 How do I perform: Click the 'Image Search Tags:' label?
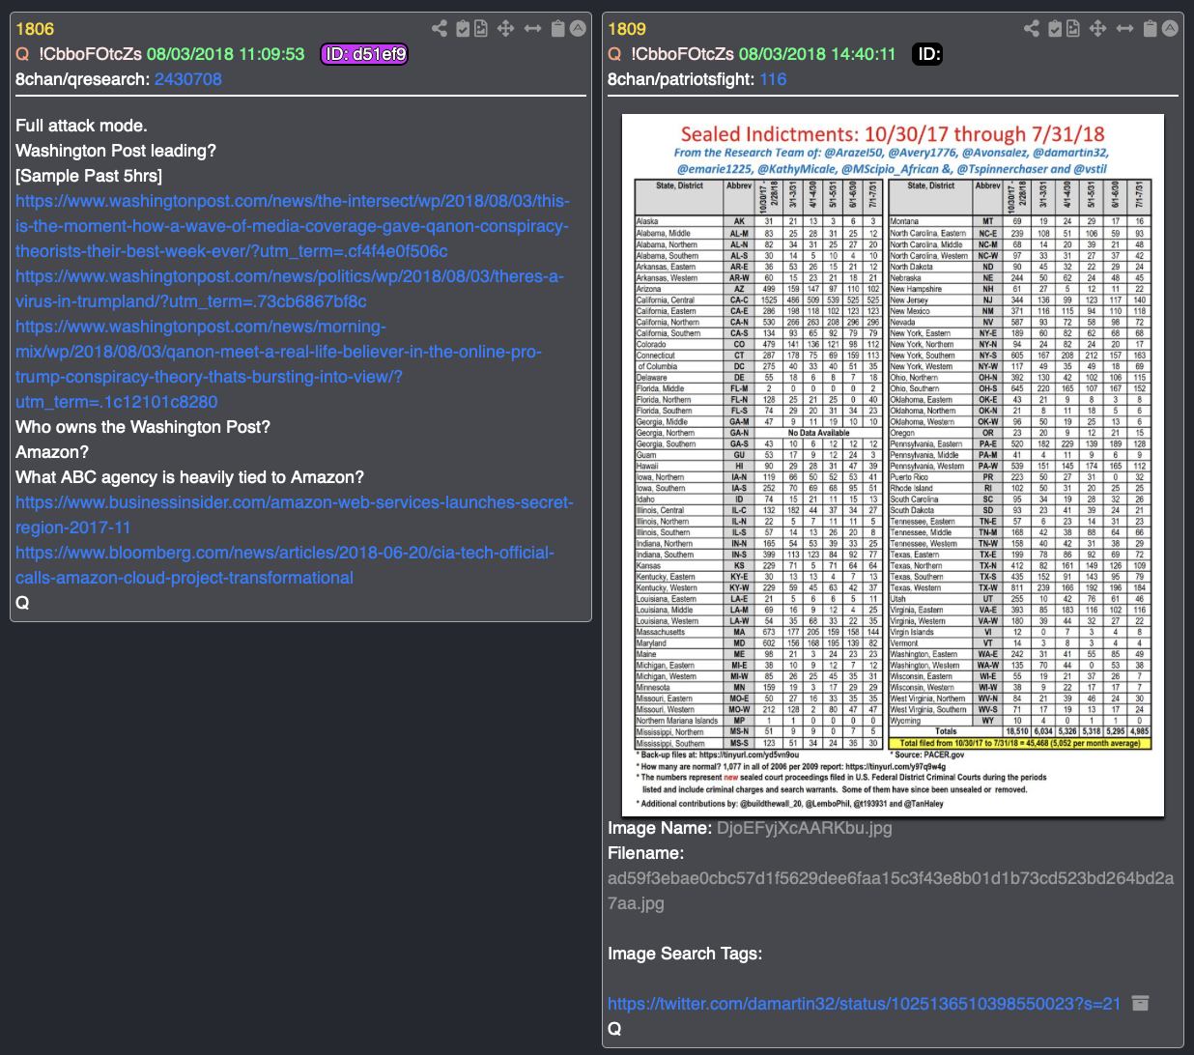tap(685, 954)
